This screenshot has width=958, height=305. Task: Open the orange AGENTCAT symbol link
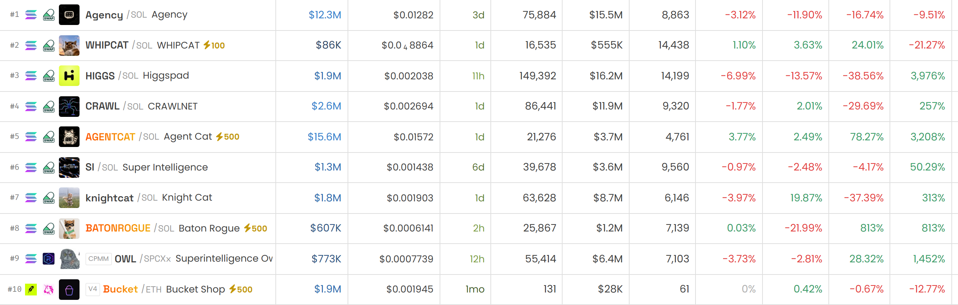coord(110,137)
